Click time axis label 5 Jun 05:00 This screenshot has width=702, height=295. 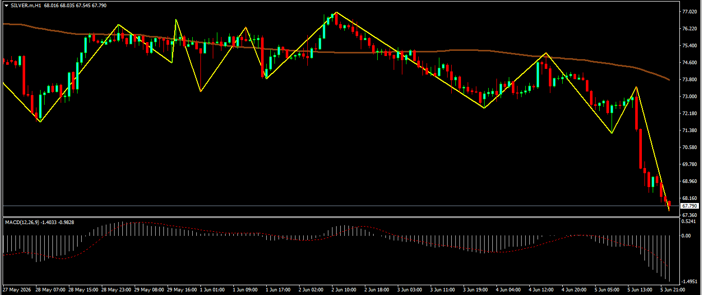tap(607, 290)
